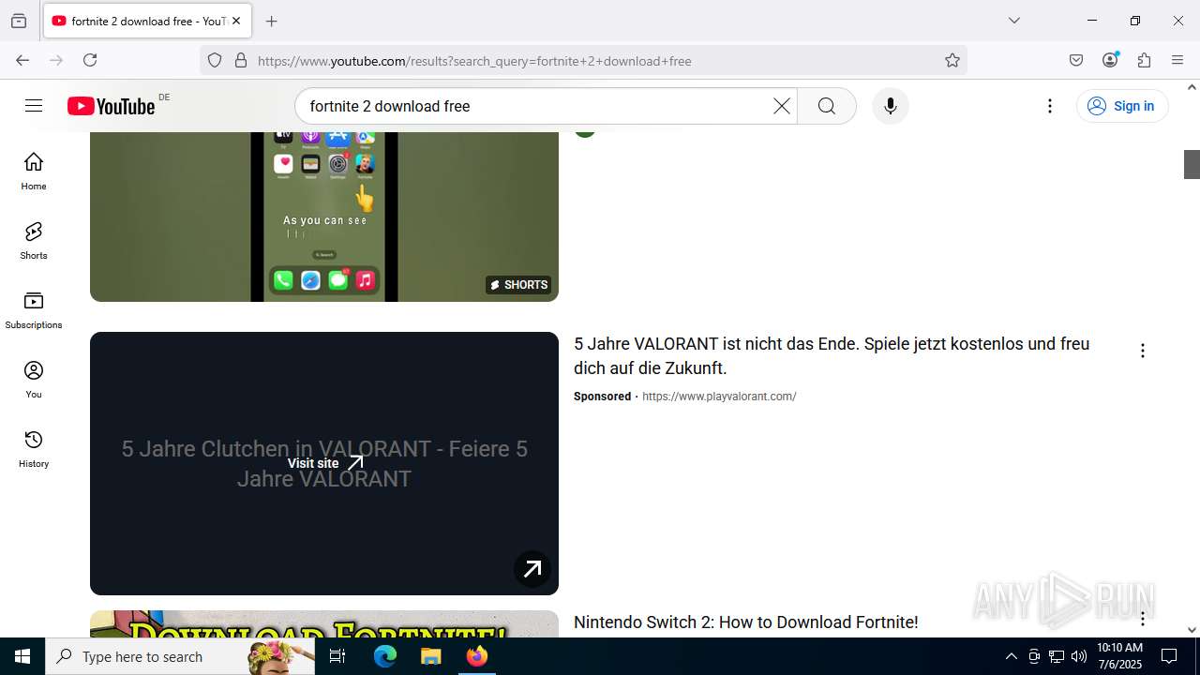Click the Sign in button
Image resolution: width=1200 pixels, height=675 pixels.
1122,106
